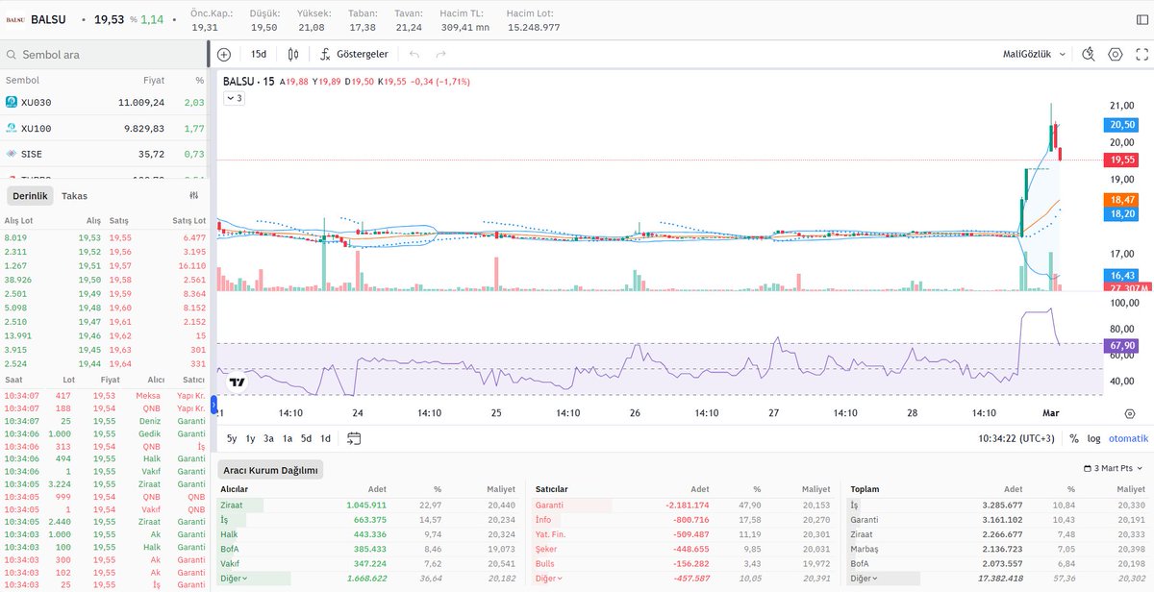Click the add symbol plus icon in chart toolbar
This screenshot has height=592, width=1154.
[224, 55]
